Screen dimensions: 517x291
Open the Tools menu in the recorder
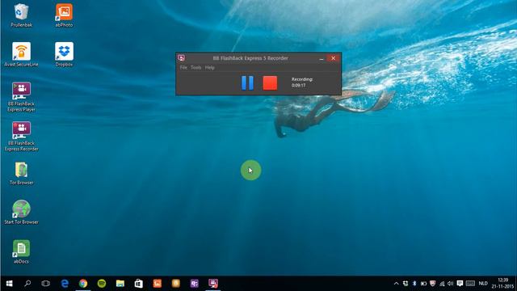[x=195, y=67]
